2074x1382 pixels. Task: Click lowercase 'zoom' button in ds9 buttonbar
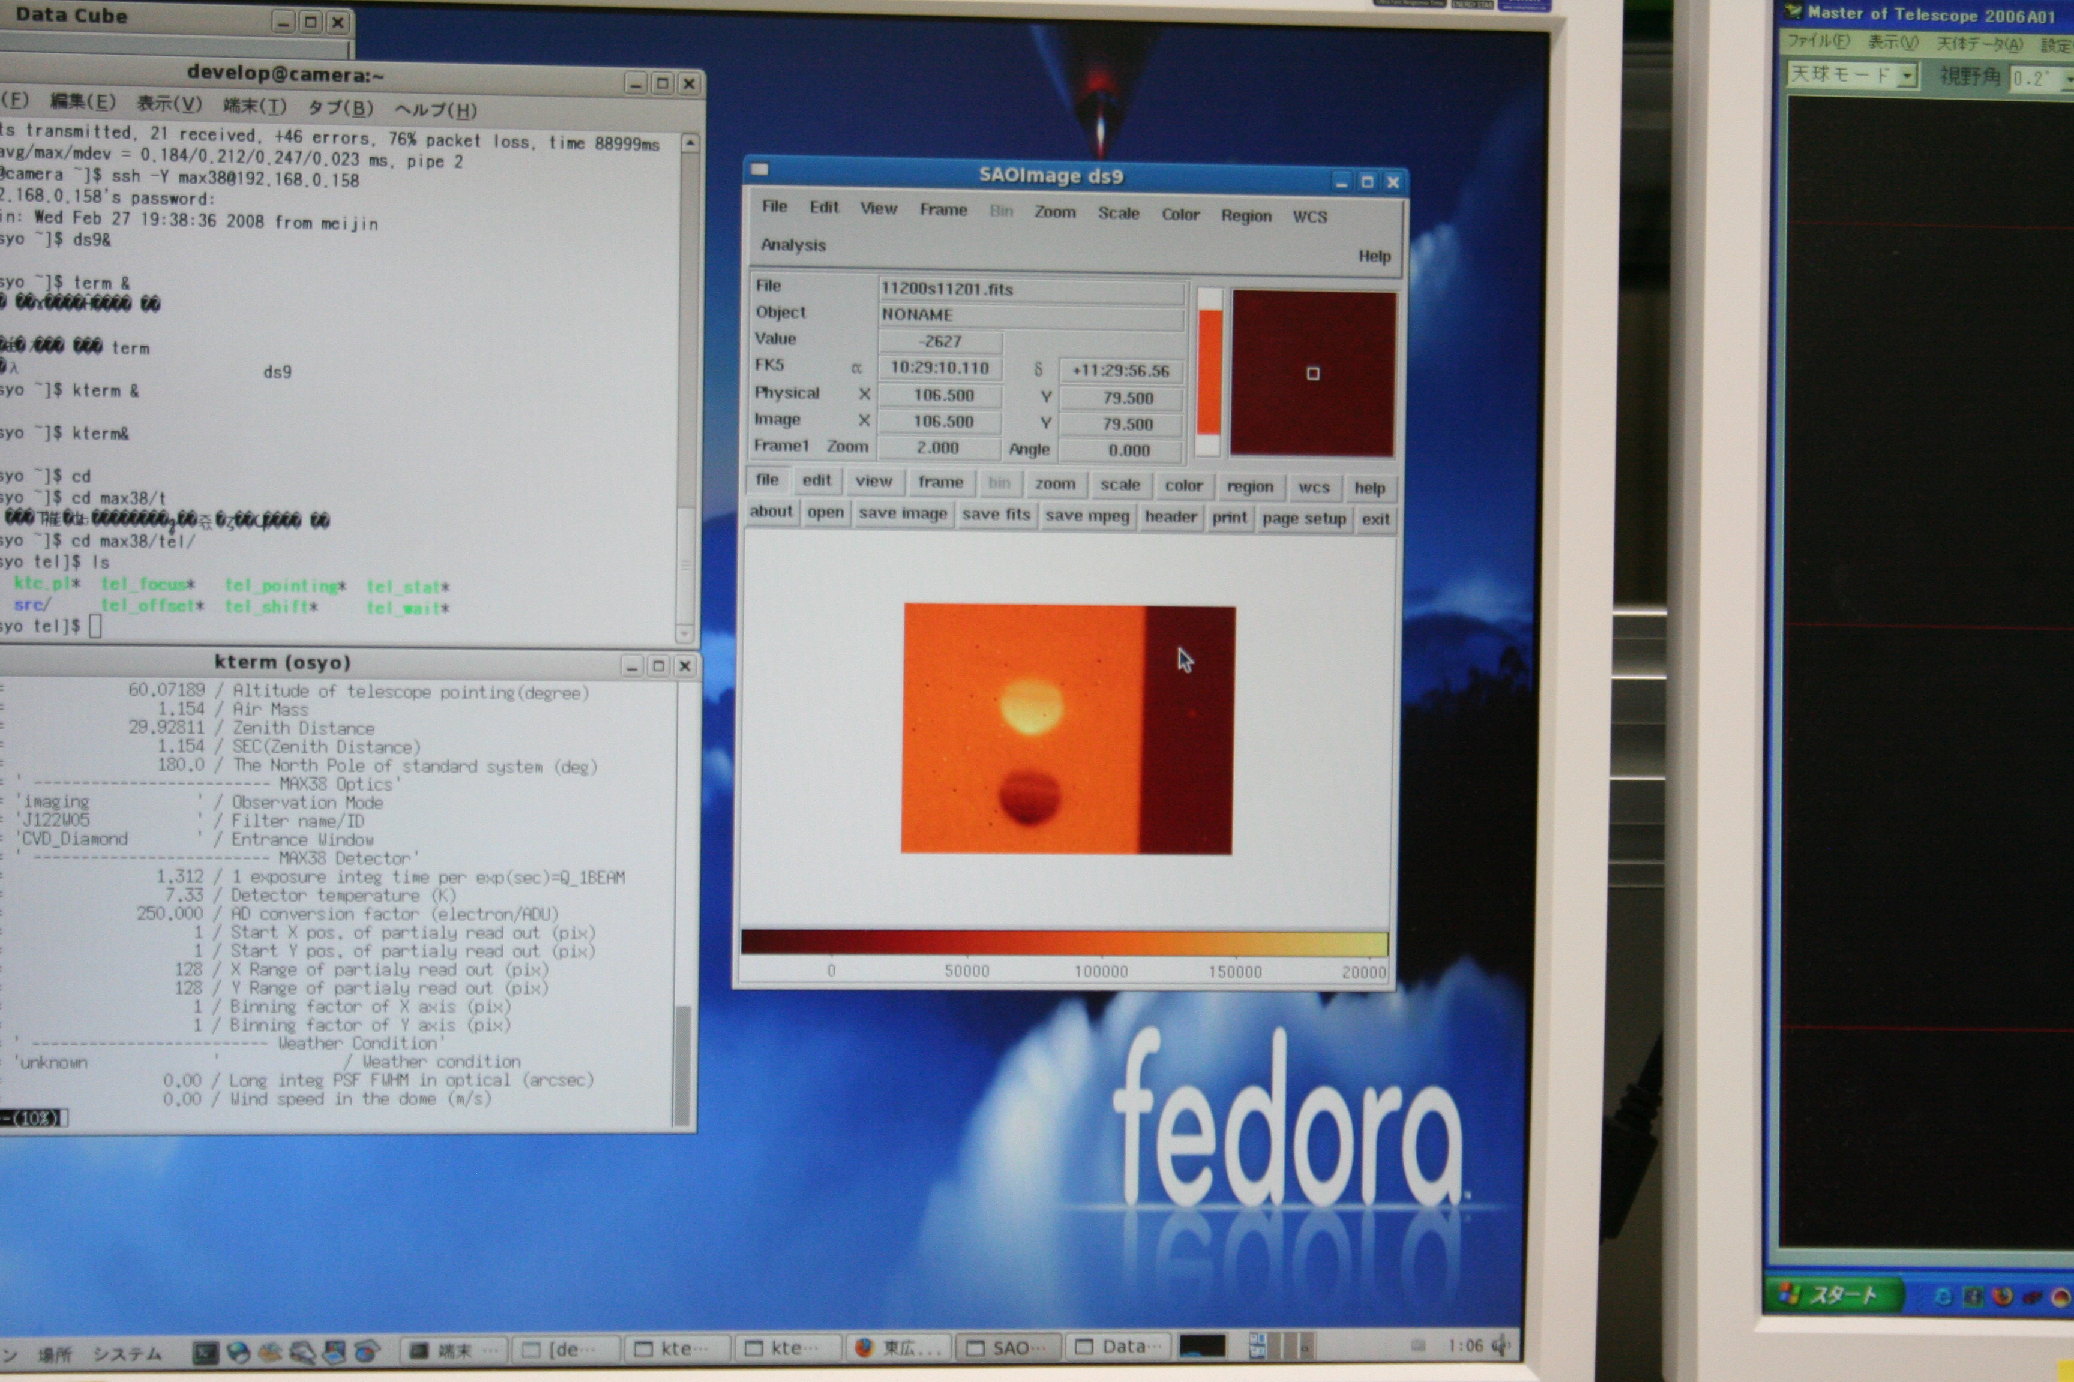[x=1056, y=484]
